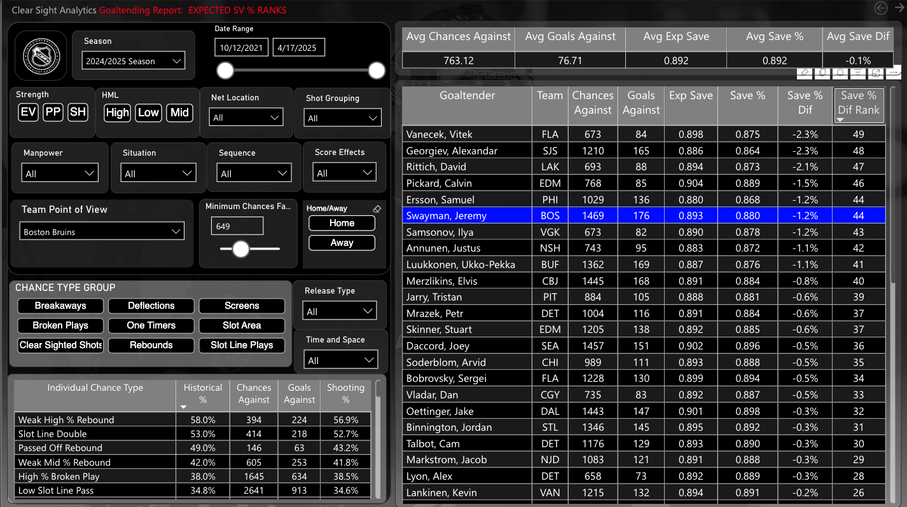Open focus mode for the goaltender table

pyautogui.click(x=876, y=72)
